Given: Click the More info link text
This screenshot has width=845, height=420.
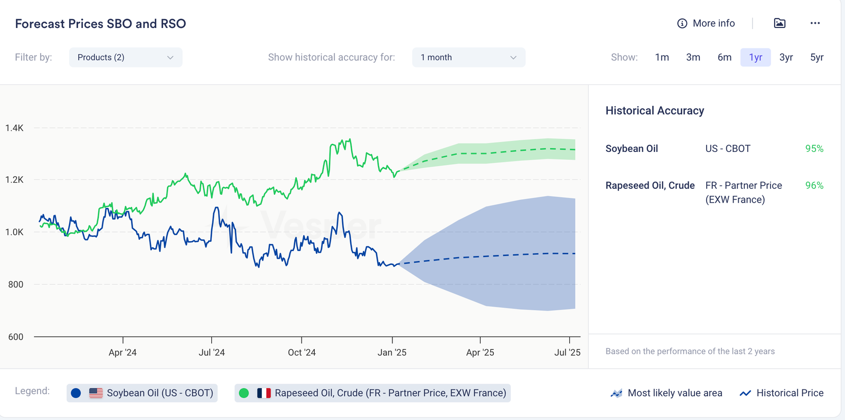Looking at the screenshot, I should (713, 23).
